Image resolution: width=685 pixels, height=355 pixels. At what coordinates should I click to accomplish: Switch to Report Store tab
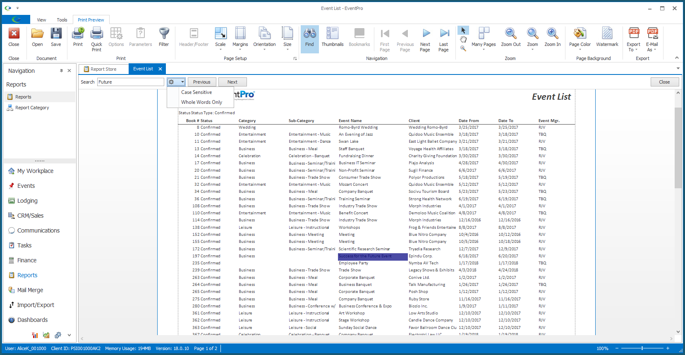103,69
